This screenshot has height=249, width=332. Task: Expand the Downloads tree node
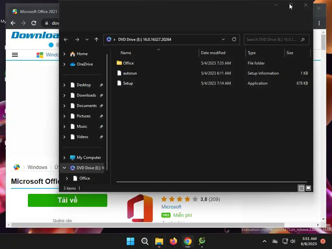(x=65, y=96)
